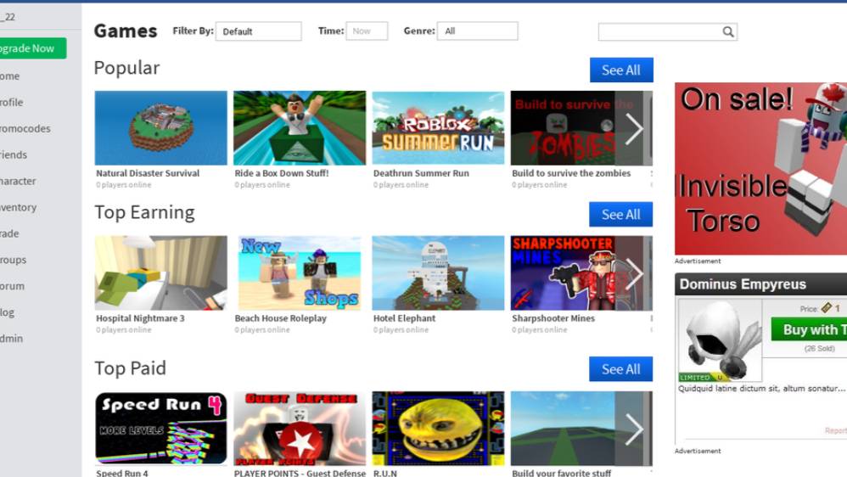This screenshot has height=477, width=847.
Task: Advance Top Earning row with right arrow
Action: click(x=634, y=273)
